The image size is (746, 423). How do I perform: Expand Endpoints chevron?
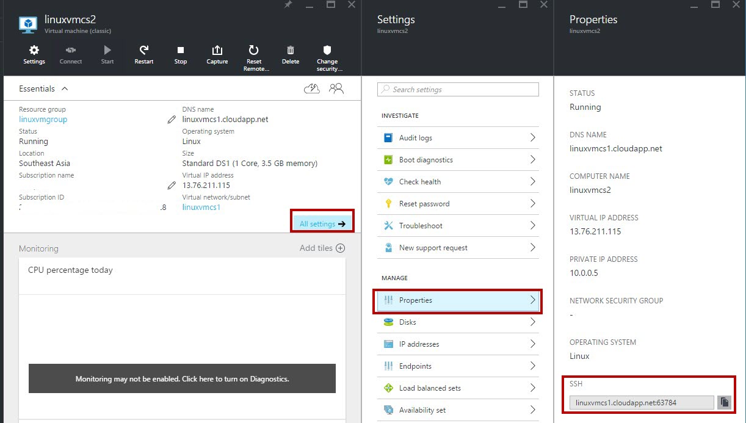click(x=532, y=366)
